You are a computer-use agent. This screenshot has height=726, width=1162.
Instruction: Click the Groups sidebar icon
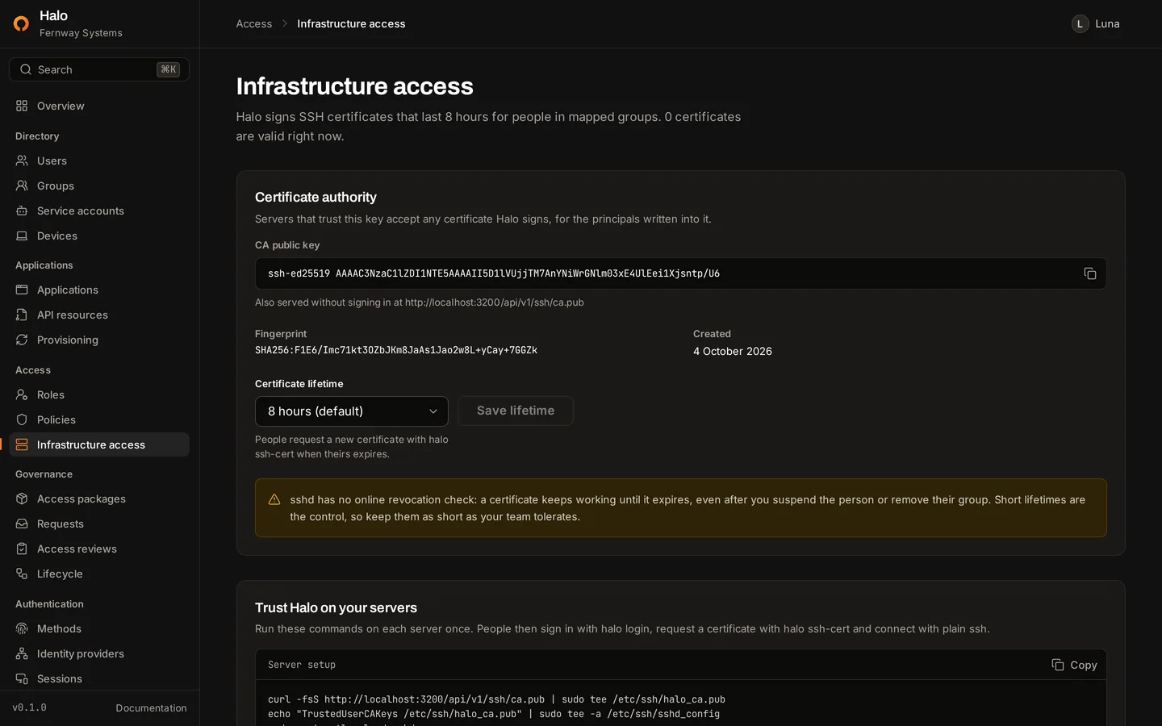pyautogui.click(x=22, y=186)
